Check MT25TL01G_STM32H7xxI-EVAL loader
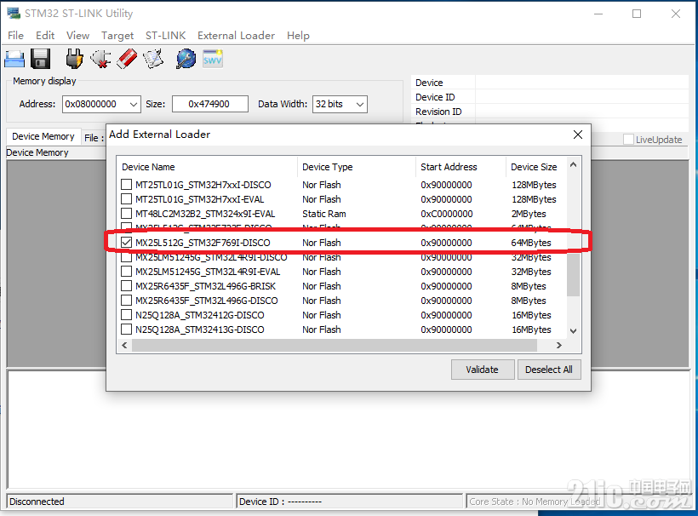Viewport: 698px width, 516px height. (127, 199)
